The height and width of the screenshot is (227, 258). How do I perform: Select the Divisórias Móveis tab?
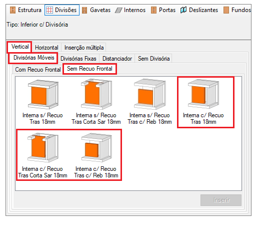(33, 58)
